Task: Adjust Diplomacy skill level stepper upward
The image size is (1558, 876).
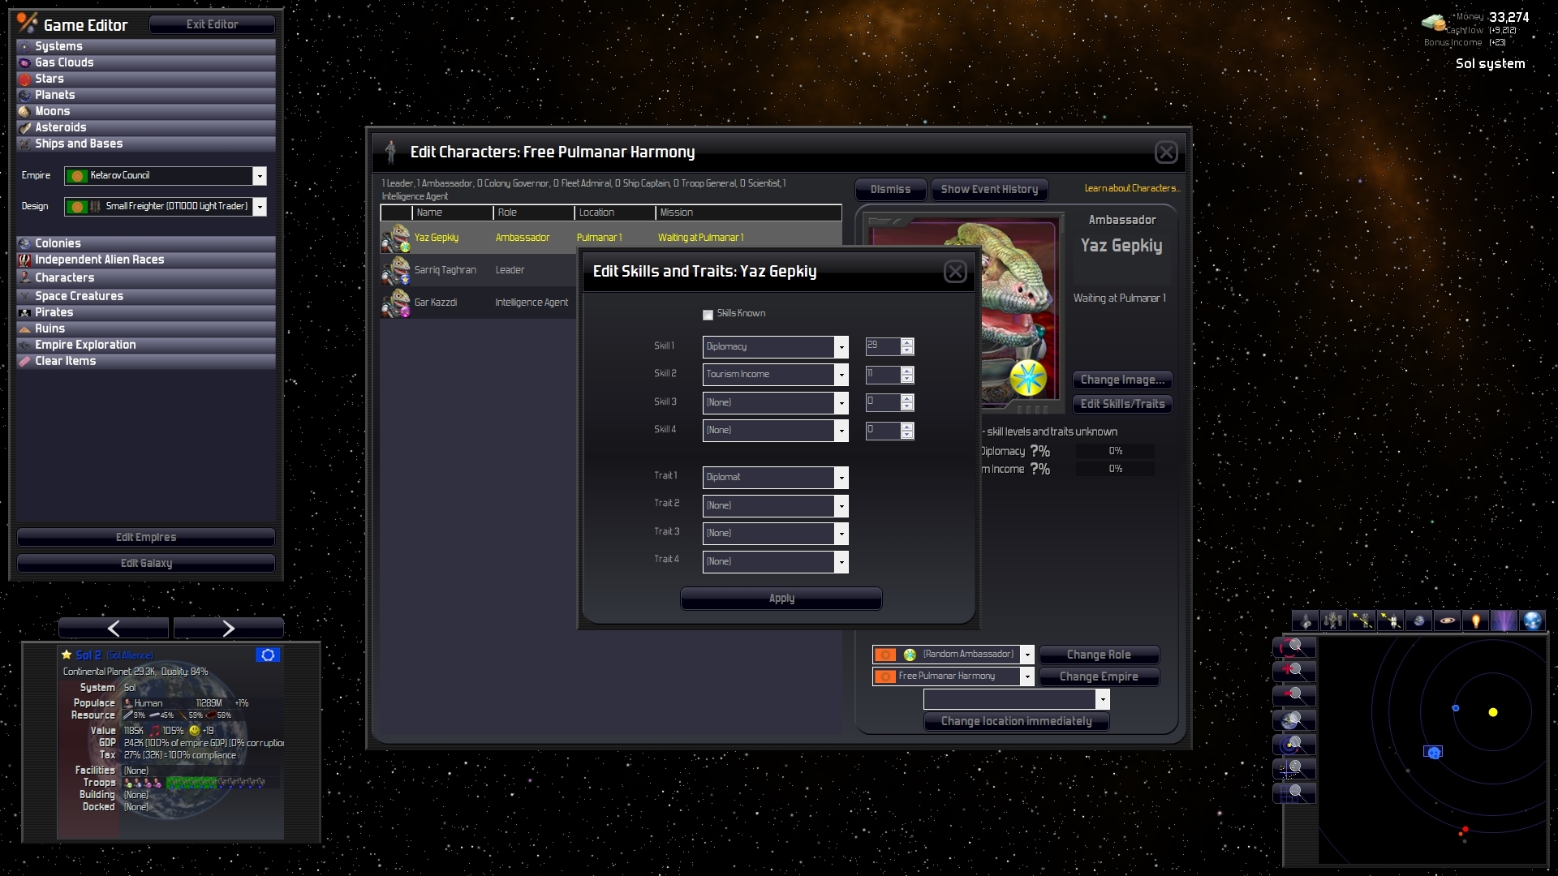Action: tap(907, 340)
